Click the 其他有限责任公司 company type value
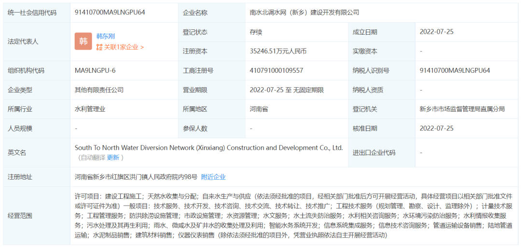Image resolution: width=521 pixels, height=247 pixels. [x=99, y=90]
